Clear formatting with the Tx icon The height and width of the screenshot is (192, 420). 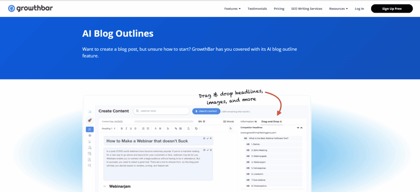[x=188, y=129]
